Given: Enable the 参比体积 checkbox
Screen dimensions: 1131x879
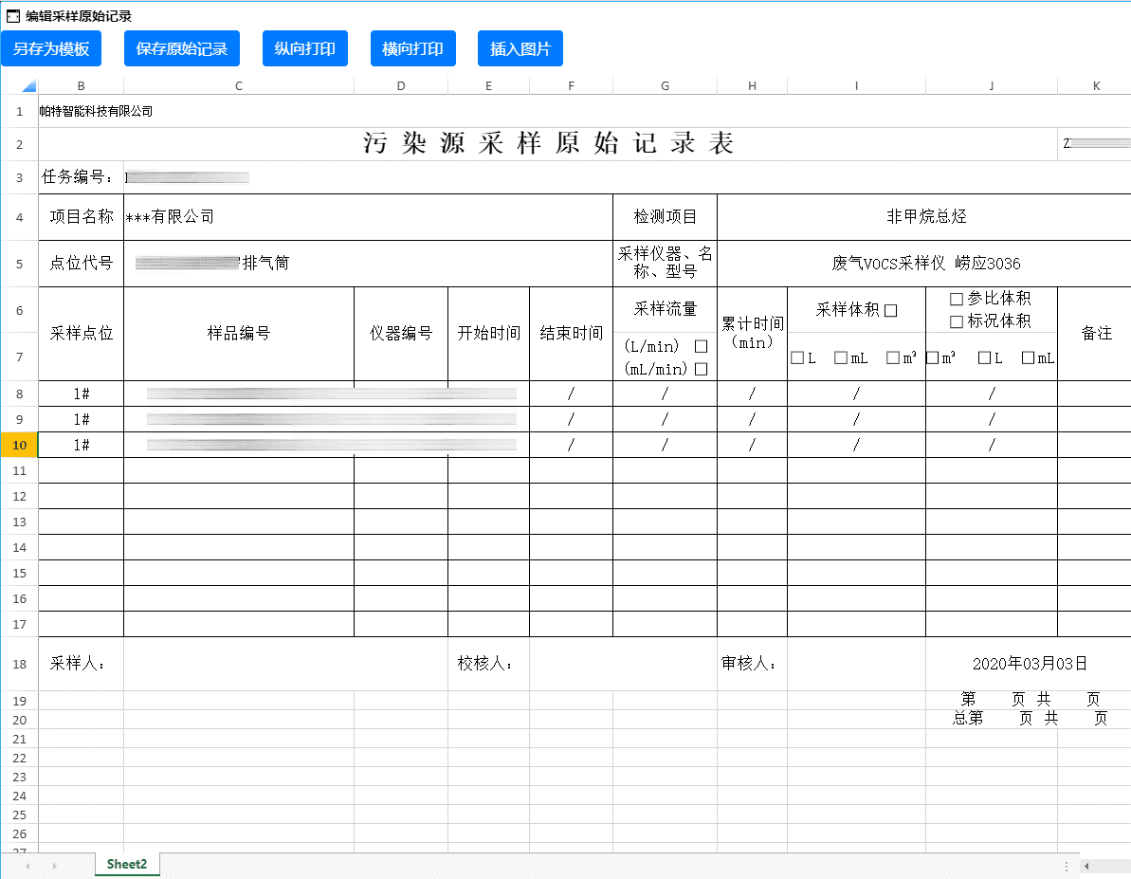Looking at the screenshot, I should tap(957, 299).
